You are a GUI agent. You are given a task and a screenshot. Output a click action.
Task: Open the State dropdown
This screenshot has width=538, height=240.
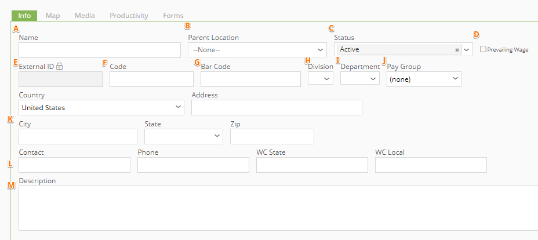[184, 136]
